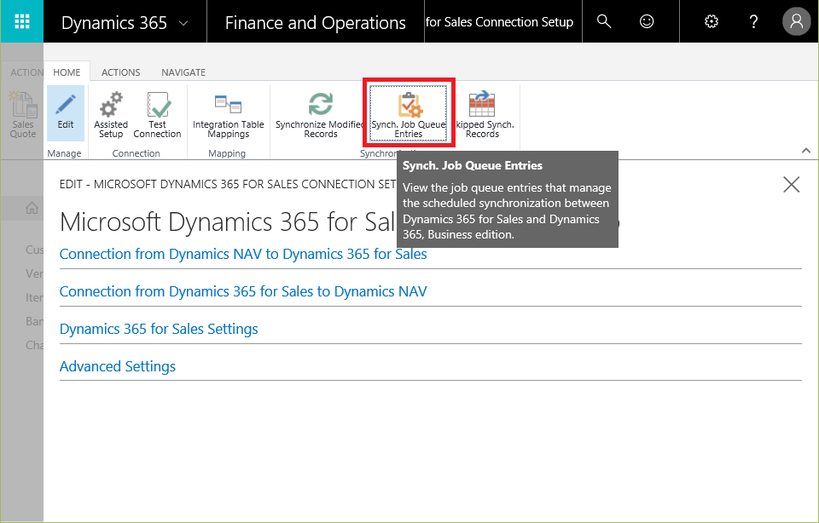Launch Assisted Setup from the ribbon
This screenshot has height=523, width=819.
[x=111, y=115]
